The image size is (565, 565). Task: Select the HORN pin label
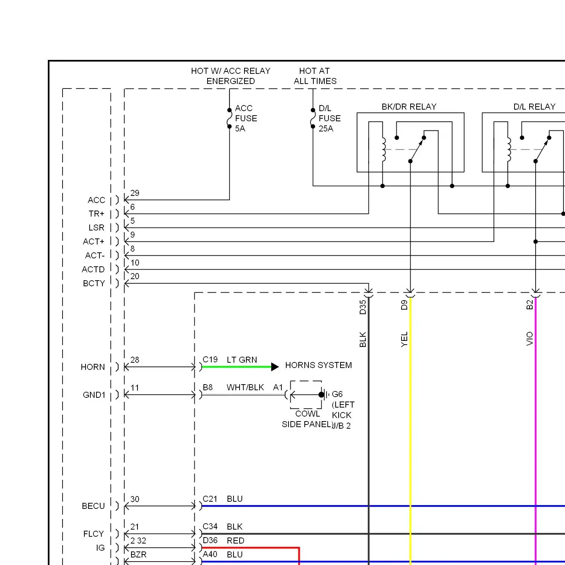point(93,367)
